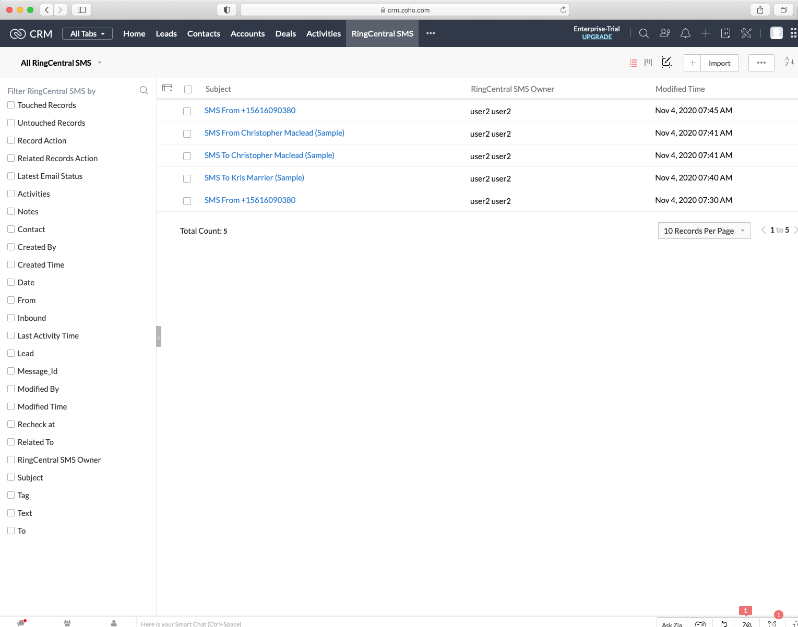Image resolution: width=798 pixels, height=627 pixels.
Task: Open the canvas view builder icon
Action: coord(666,63)
